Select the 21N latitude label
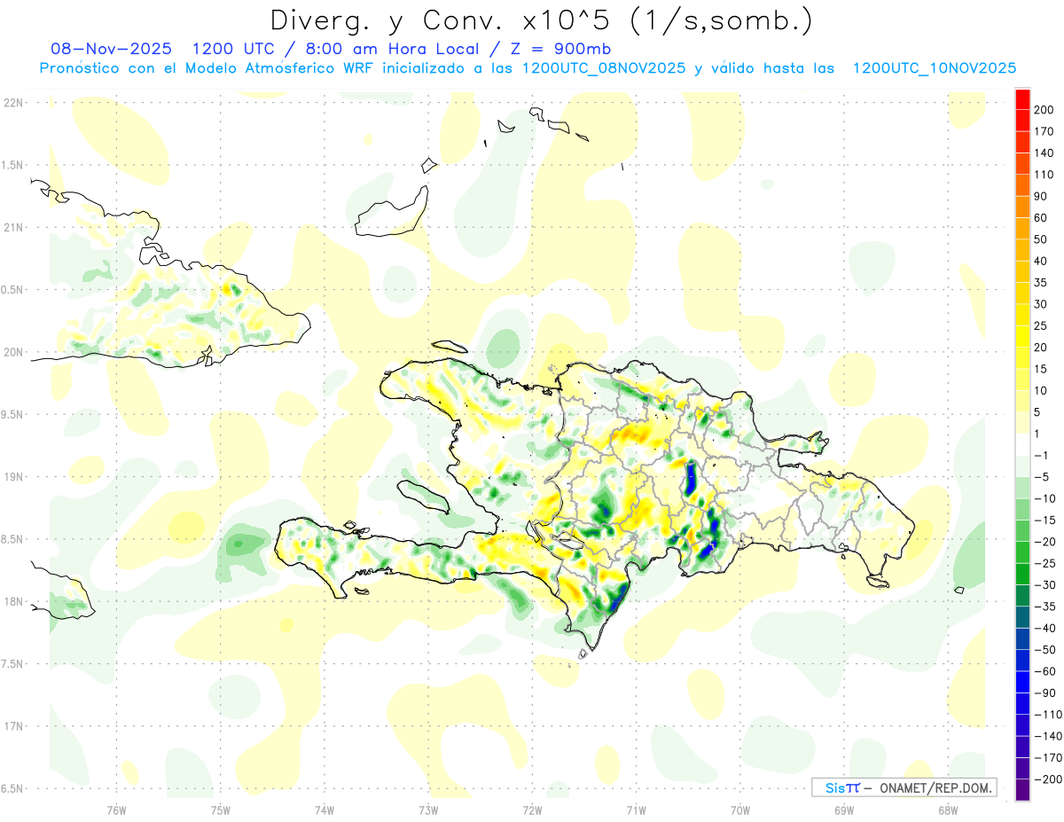The image size is (1064, 822). click(13, 228)
